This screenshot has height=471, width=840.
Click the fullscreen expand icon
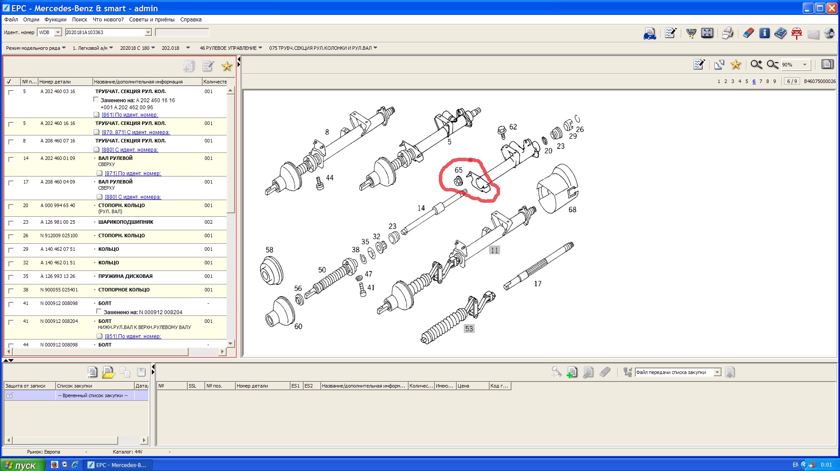click(707, 33)
